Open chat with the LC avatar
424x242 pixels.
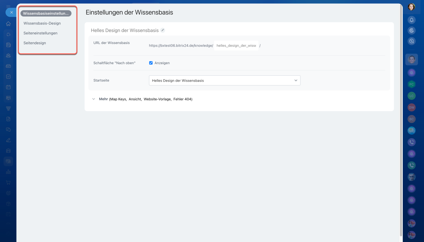pyautogui.click(x=411, y=96)
